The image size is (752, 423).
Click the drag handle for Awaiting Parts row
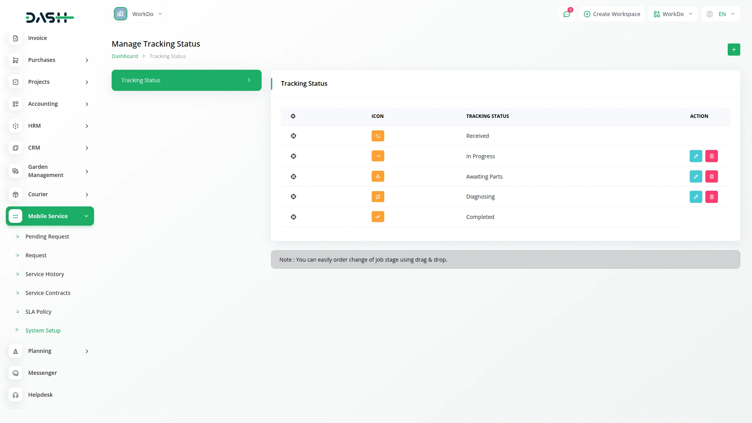293,177
